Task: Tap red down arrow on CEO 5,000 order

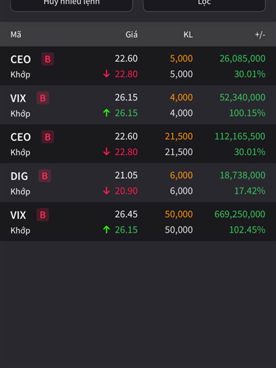Action: [x=107, y=74]
